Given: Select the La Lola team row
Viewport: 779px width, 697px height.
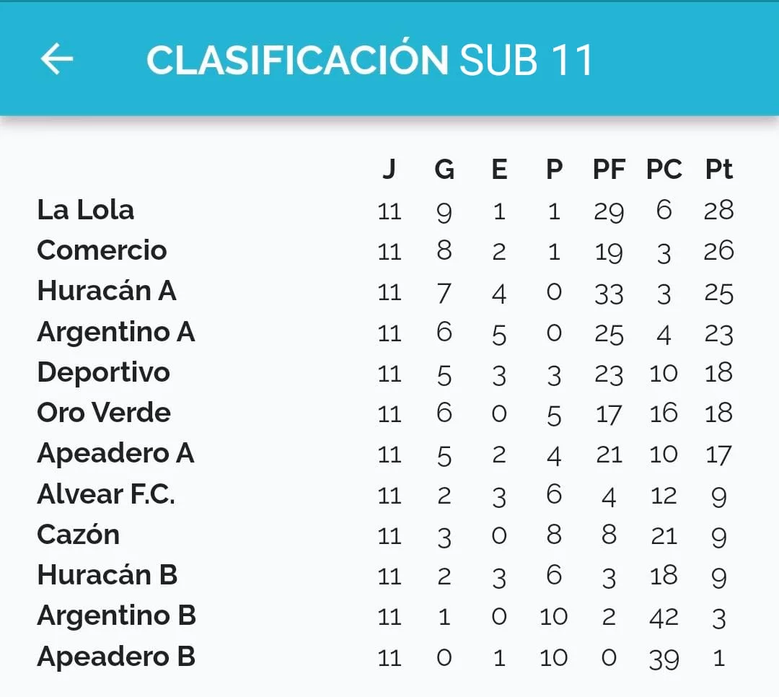Looking at the screenshot, I should click(x=86, y=210).
